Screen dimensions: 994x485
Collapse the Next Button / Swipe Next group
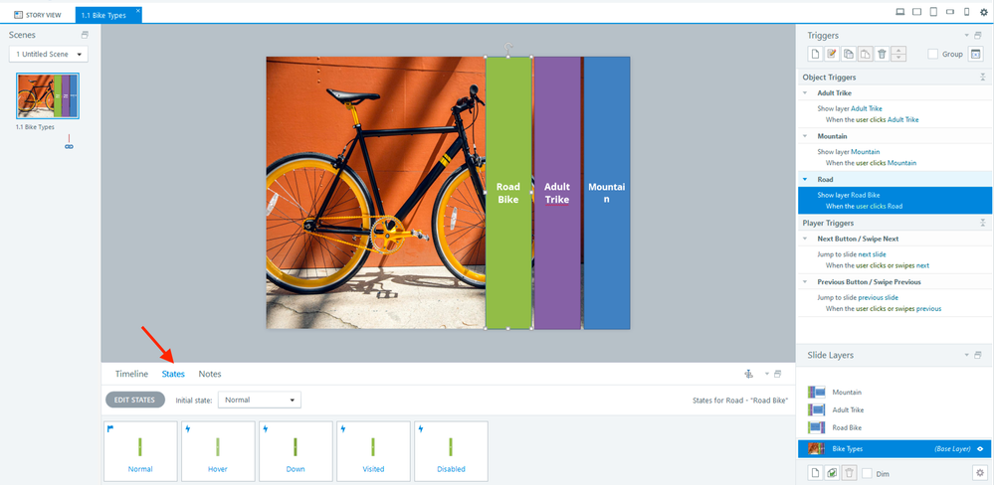point(805,239)
